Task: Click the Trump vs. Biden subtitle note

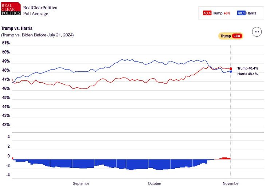Action: pos(38,35)
